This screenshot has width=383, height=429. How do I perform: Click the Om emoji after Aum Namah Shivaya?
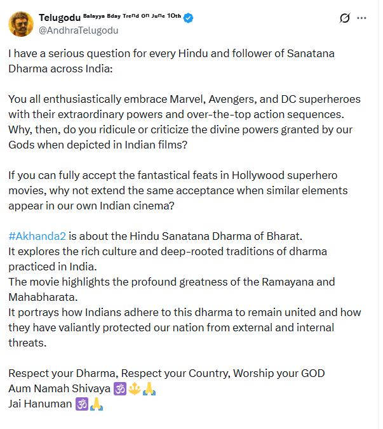[x=119, y=388]
